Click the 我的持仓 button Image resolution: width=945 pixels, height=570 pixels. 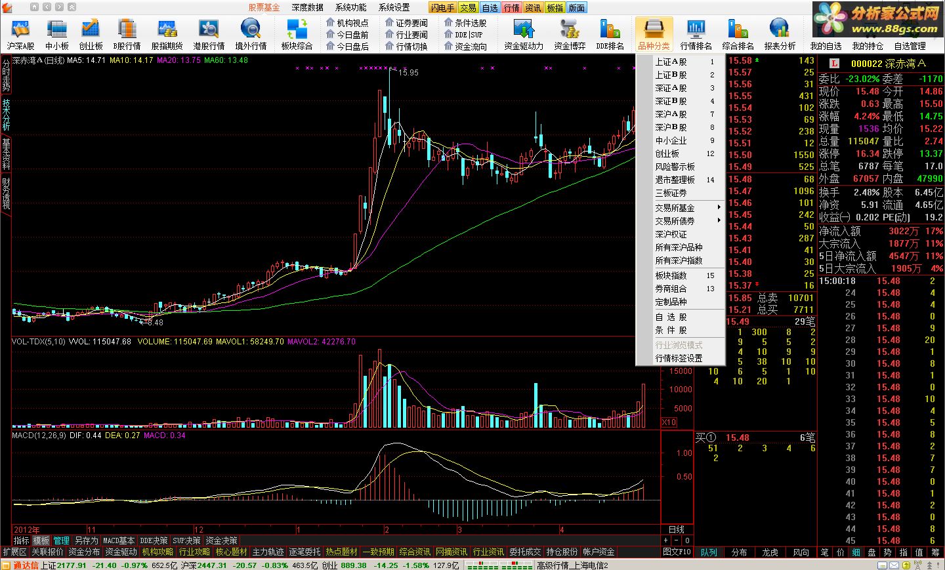click(x=868, y=46)
